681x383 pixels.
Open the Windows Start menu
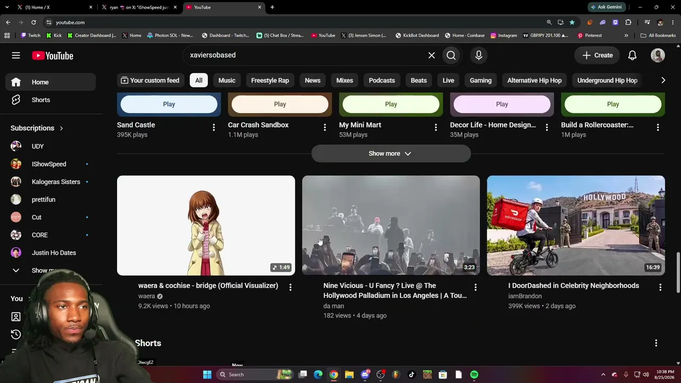point(207,374)
